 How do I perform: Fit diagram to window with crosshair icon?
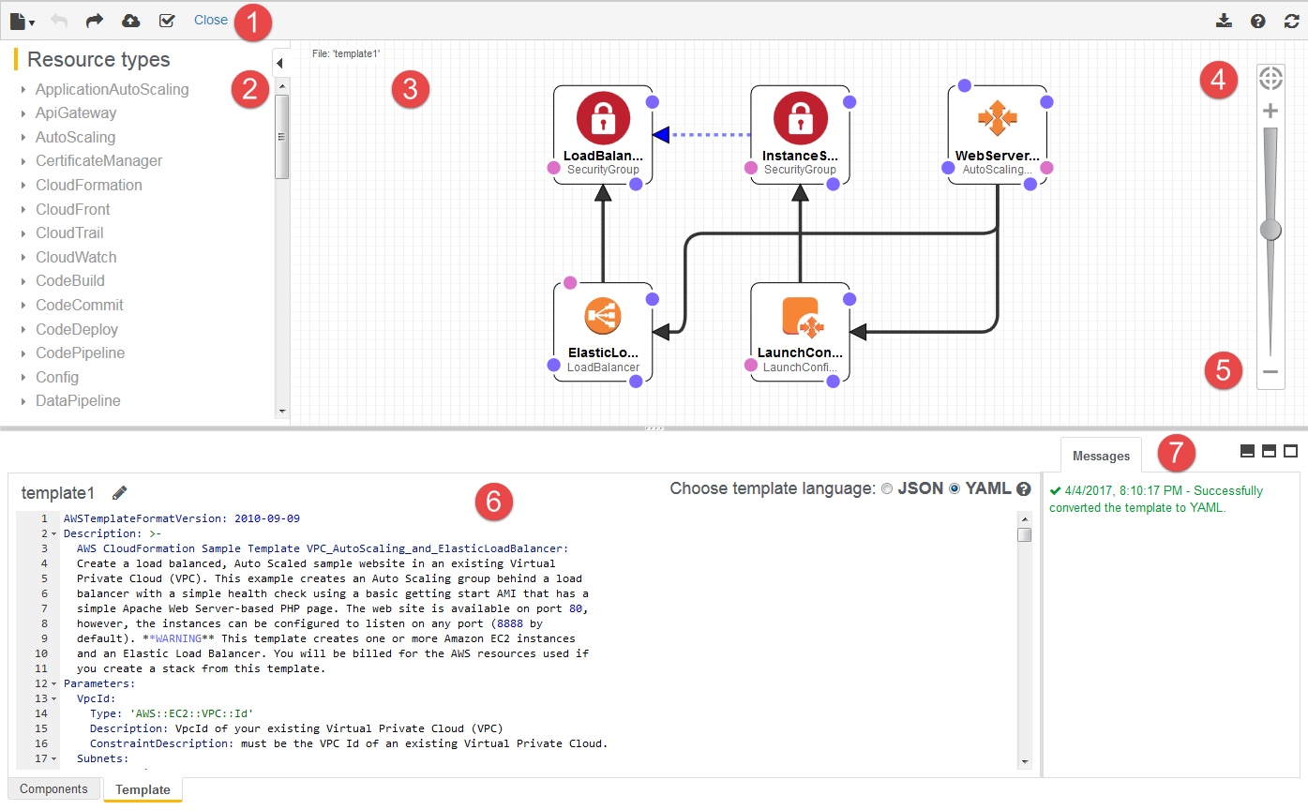point(1270,78)
